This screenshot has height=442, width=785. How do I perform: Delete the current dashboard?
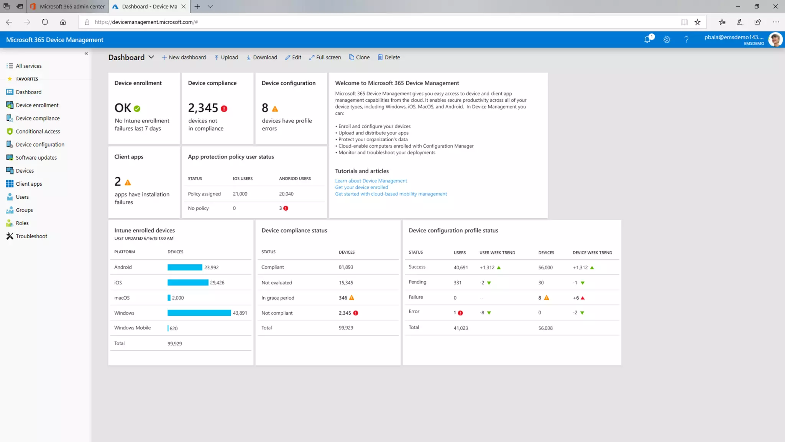[x=389, y=58]
